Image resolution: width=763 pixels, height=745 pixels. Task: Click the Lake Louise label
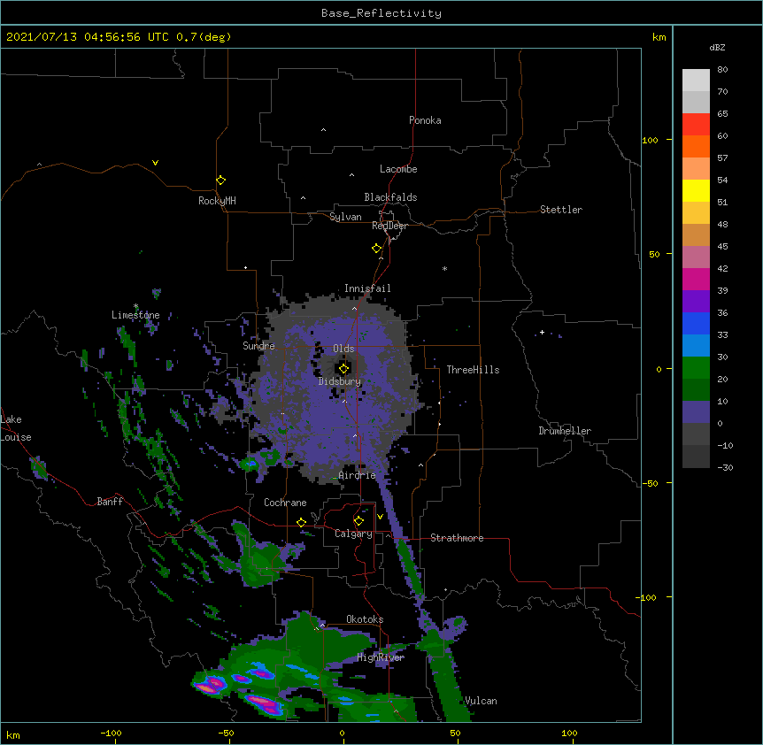click(x=15, y=428)
